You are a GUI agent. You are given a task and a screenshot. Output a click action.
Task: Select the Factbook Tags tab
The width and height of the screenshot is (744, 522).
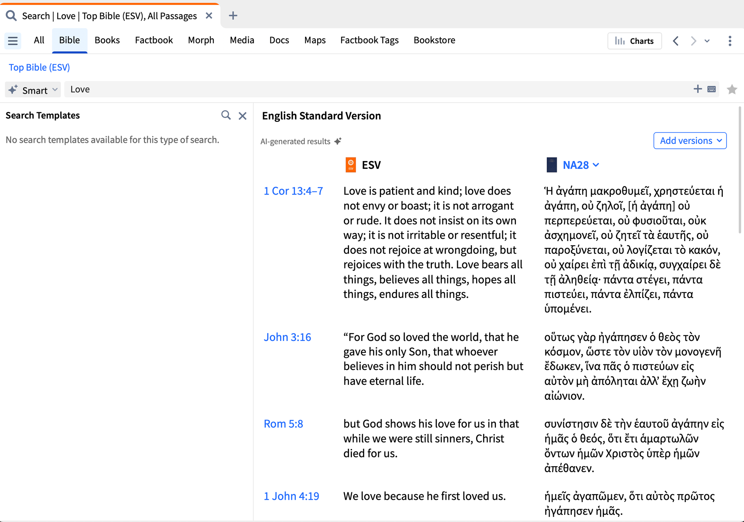369,40
